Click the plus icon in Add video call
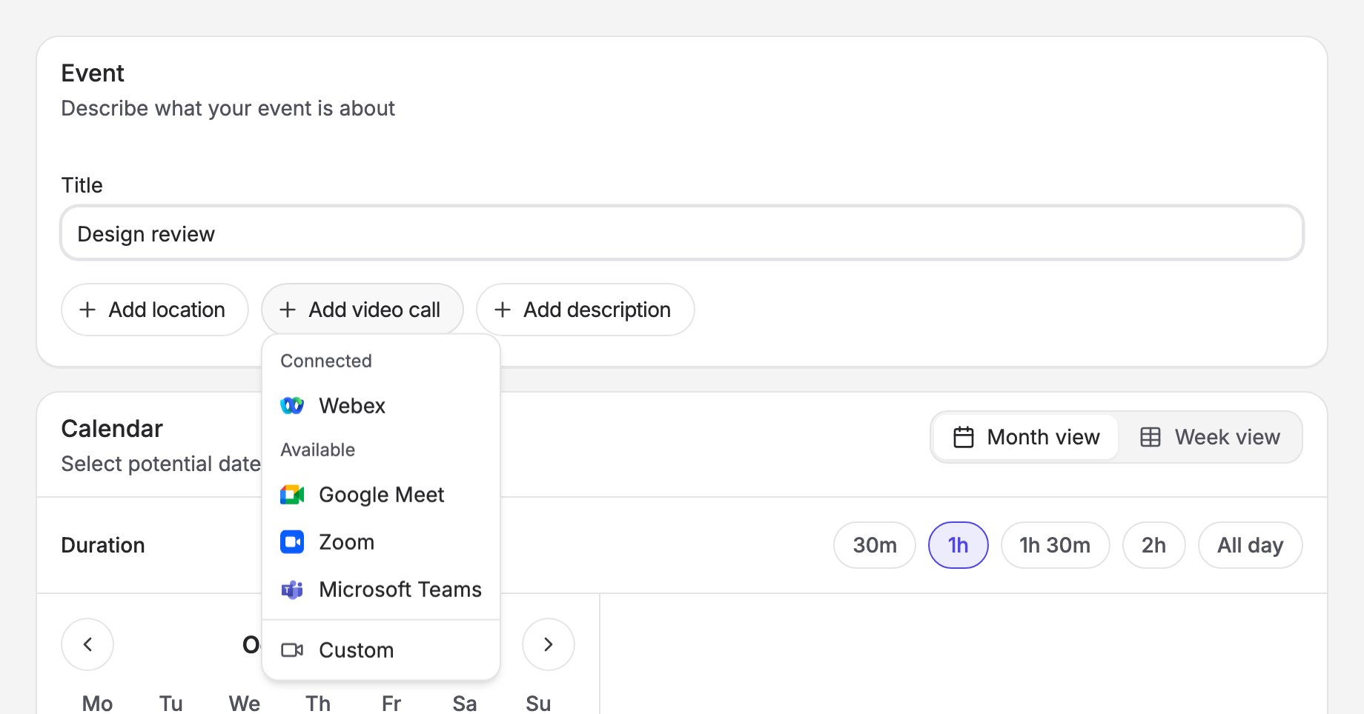 click(x=288, y=310)
